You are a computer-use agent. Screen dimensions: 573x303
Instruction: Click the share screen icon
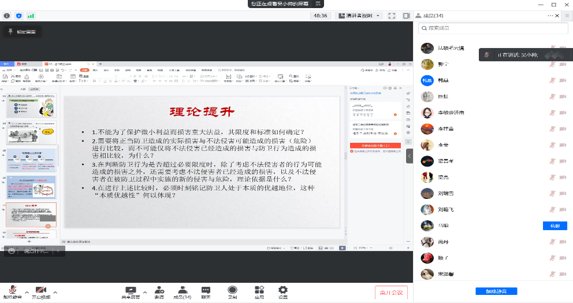coord(131,290)
